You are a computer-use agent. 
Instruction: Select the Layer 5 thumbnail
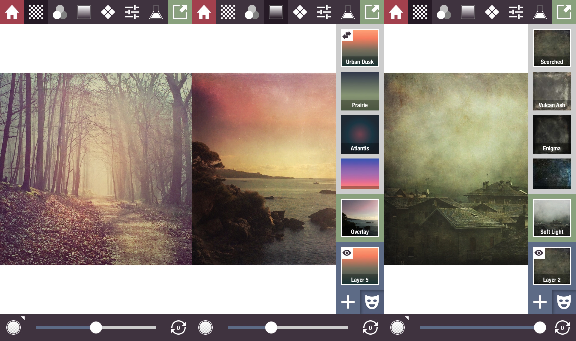point(360,266)
